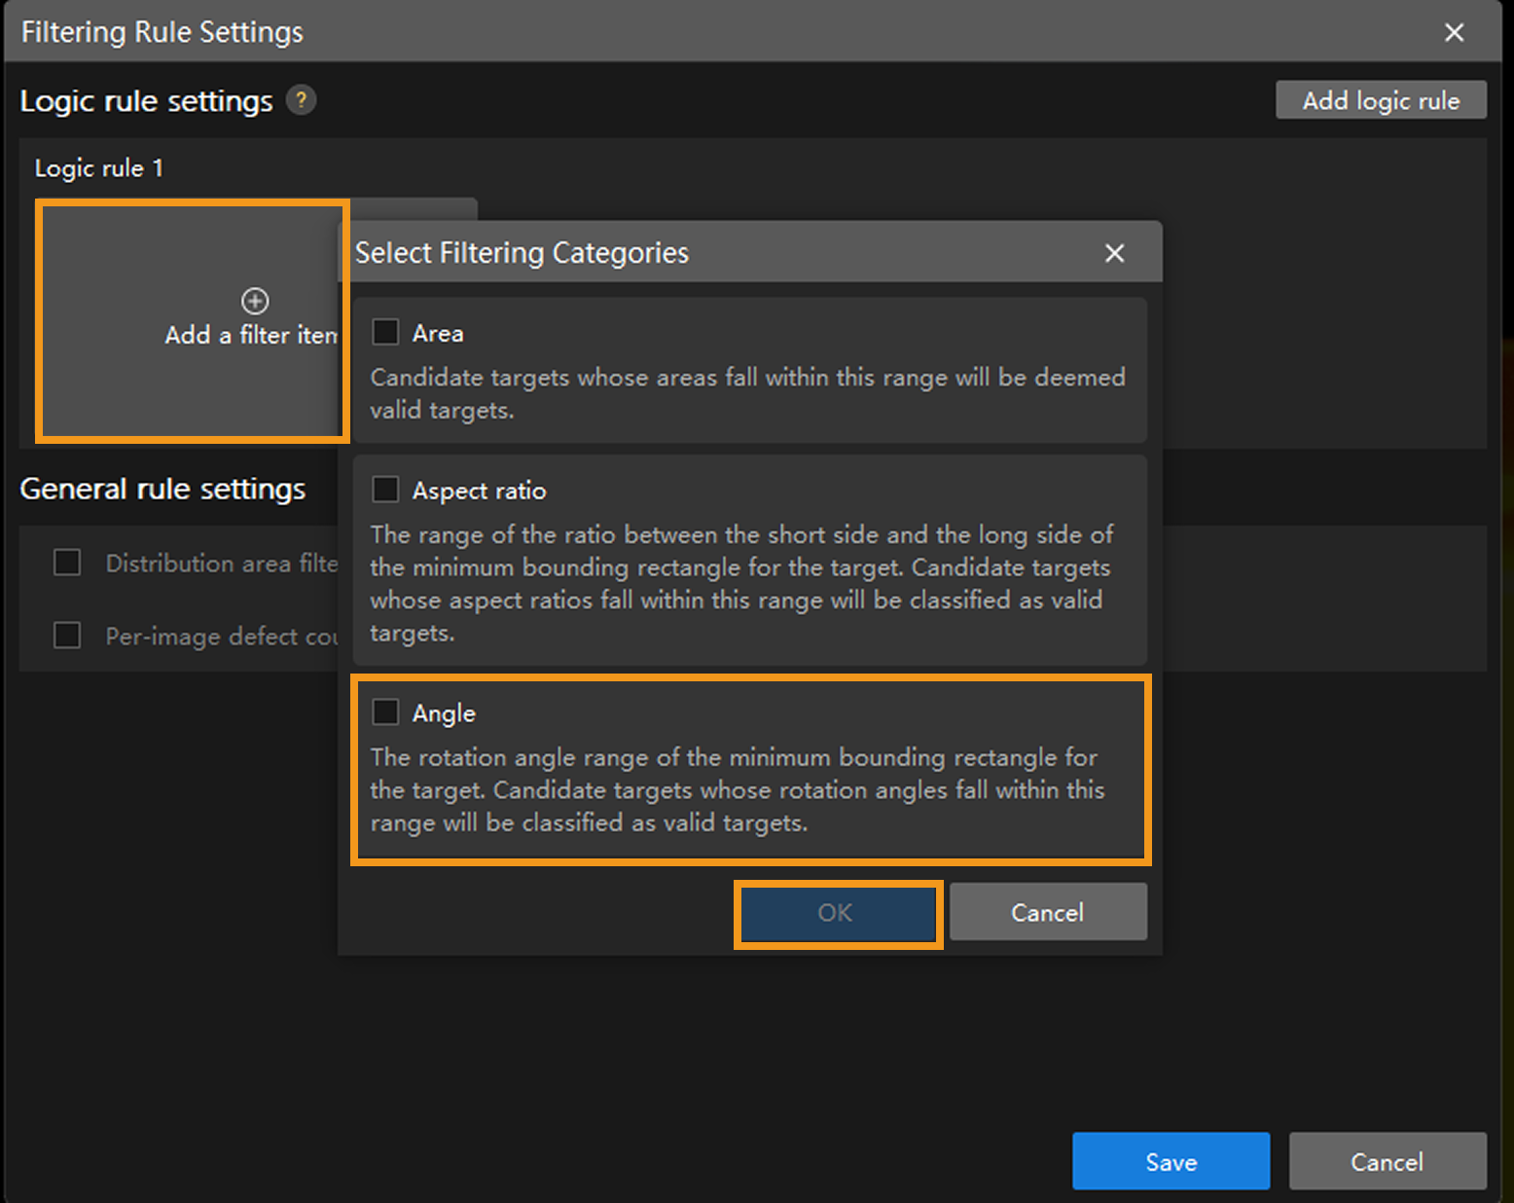This screenshot has height=1203, width=1514.
Task: Click the help icon beside Logic rule settings
Action: (x=302, y=100)
